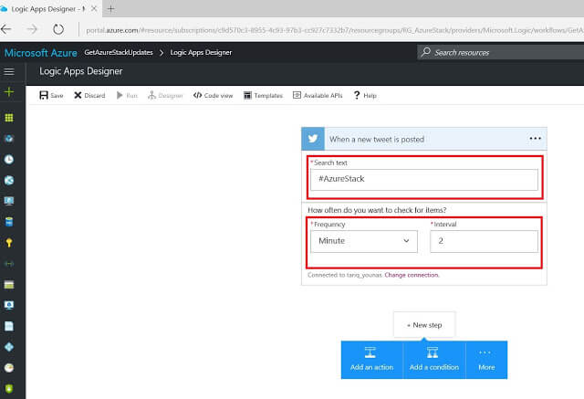Viewport: 584px width, 399px height.
Task: Choose Add a condition
Action: (434, 360)
